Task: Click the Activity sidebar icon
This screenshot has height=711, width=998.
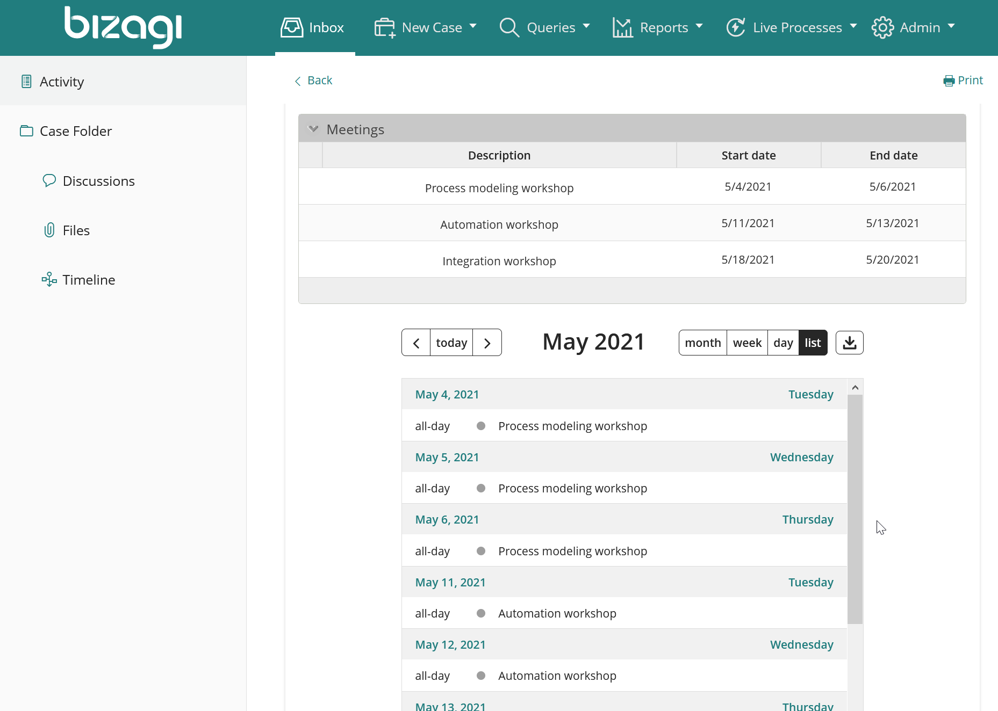Action: coord(26,82)
